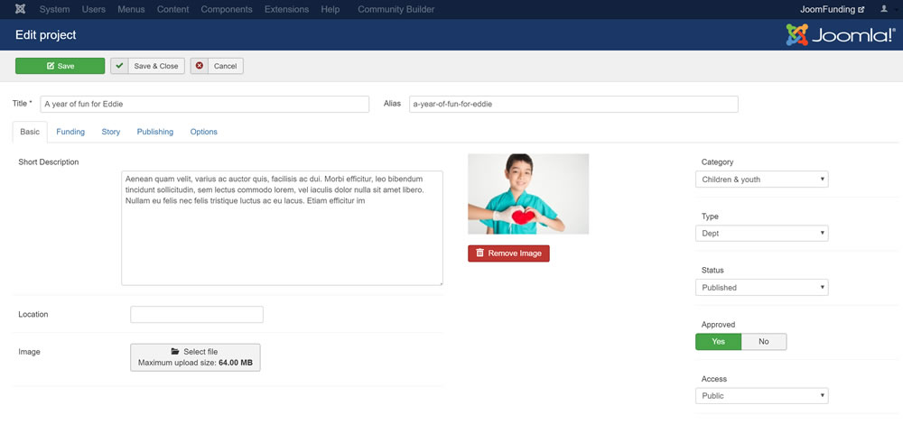Open the Extensions menu
This screenshot has width=903, height=433.
tap(287, 9)
